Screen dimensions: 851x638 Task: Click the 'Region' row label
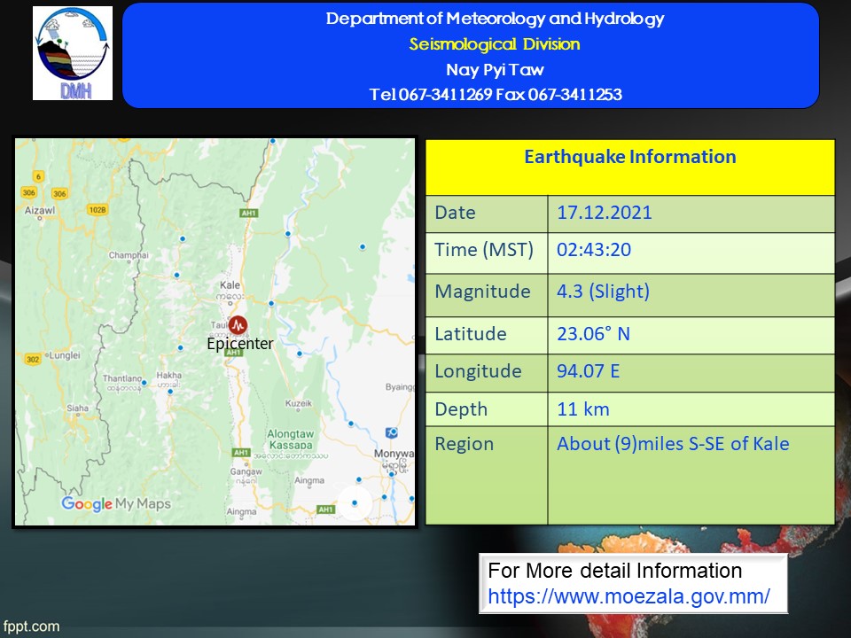pos(464,444)
